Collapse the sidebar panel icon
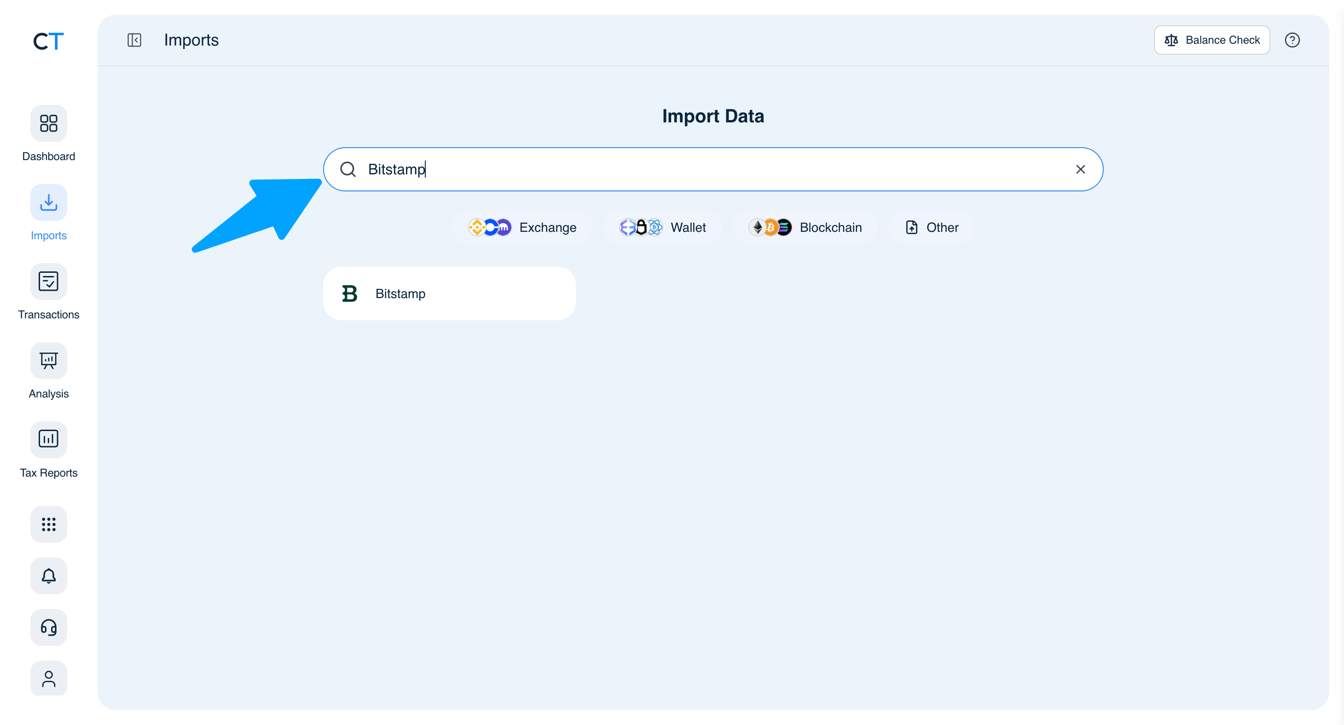The image size is (1344, 725). coord(134,40)
